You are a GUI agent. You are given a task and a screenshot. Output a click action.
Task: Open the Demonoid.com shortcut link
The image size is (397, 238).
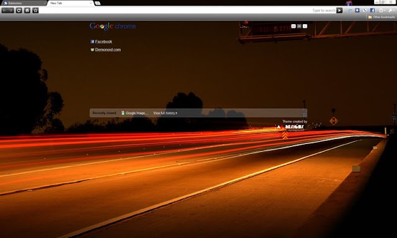coord(105,49)
